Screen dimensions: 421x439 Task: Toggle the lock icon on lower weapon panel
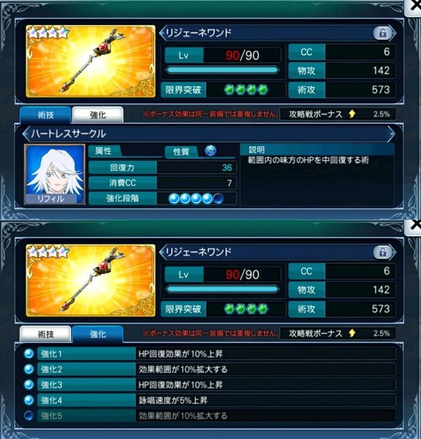pos(383,252)
